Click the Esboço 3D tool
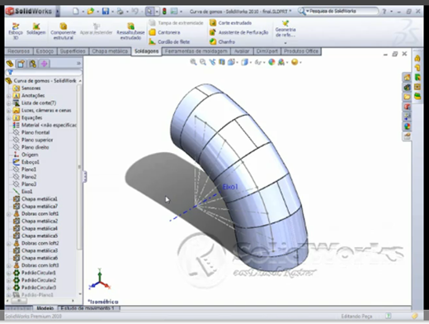Image resolution: width=429 pixels, height=324 pixels. pos(16,31)
